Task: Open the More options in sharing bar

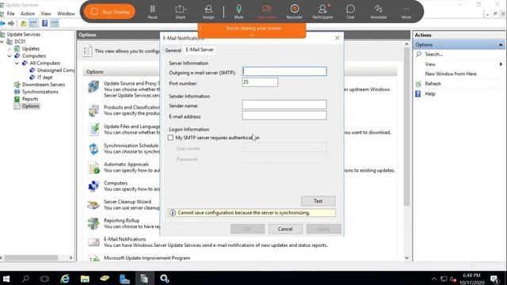Action: pos(406,12)
